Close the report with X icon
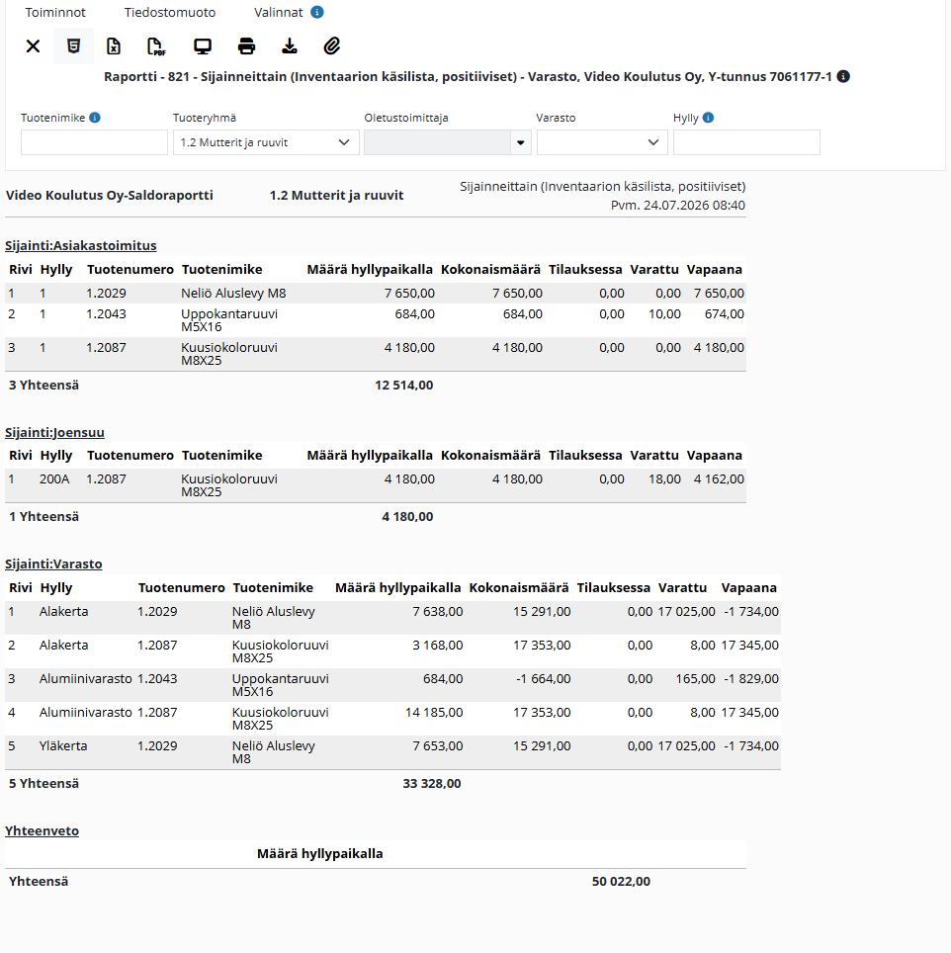Image resolution: width=951 pixels, height=953 pixels. click(34, 46)
